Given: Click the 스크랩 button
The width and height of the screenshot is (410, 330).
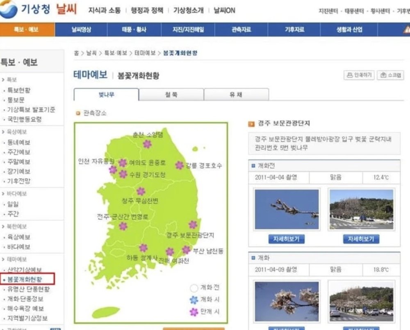Looking at the screenshot, I should (x=390, y=75).
